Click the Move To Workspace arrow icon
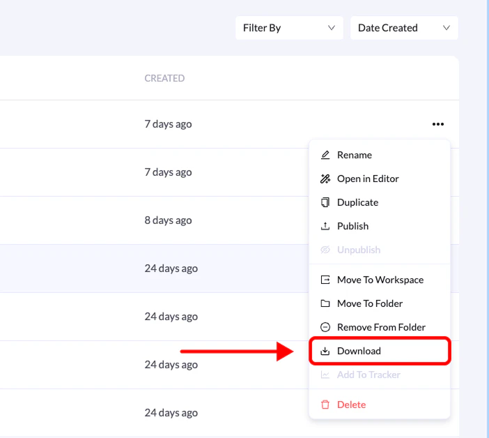The image size is (489, 438). pyautogui.click(x=325, y=280)
